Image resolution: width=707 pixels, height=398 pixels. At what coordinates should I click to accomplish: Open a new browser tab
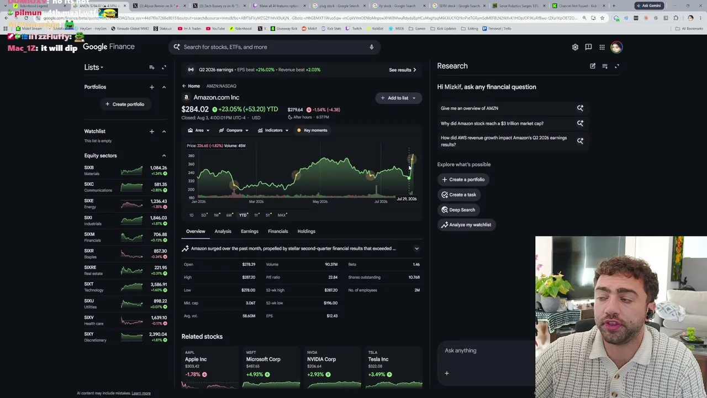[x=614, y=6]
